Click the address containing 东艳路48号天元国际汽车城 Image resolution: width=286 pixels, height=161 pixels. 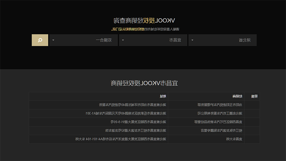tap(126, 113)
